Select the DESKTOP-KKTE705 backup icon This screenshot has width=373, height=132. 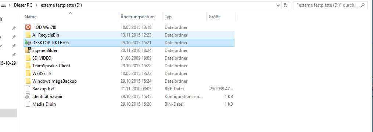[28, 43]
